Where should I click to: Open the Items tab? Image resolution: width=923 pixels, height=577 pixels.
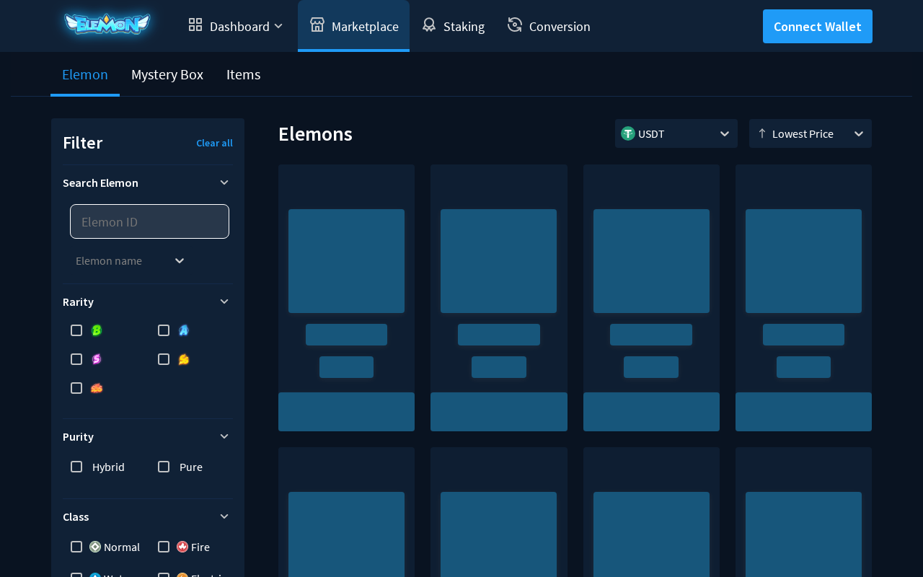[244, 74]
